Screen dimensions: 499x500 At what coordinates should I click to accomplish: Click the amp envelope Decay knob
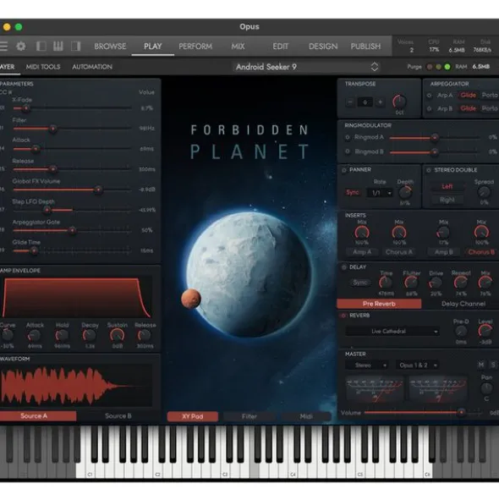(90, 336)
